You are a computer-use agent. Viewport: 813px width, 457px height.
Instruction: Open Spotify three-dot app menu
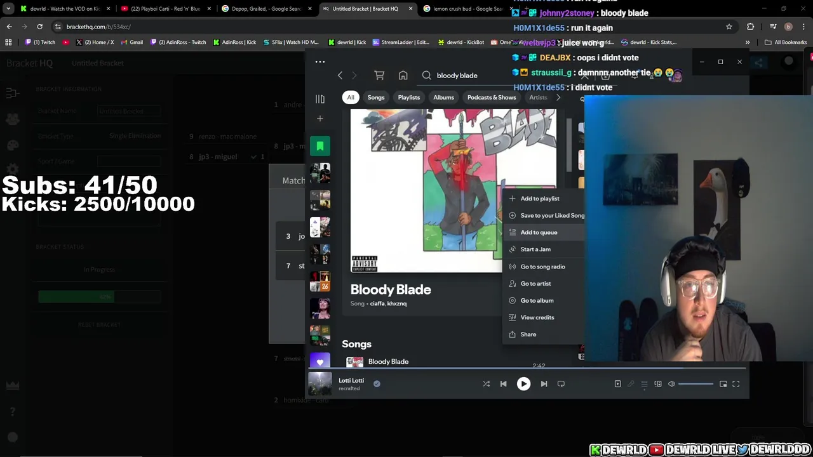tap(320, 62)
